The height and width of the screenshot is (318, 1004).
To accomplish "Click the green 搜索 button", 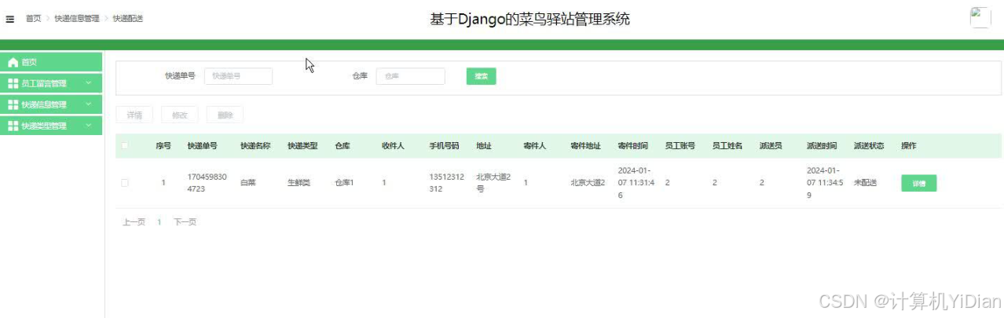I will 481,76.
